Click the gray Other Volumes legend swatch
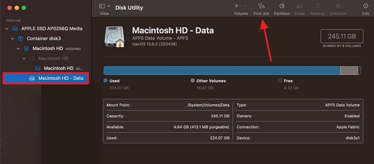374x164 pixels. (193, 81)
